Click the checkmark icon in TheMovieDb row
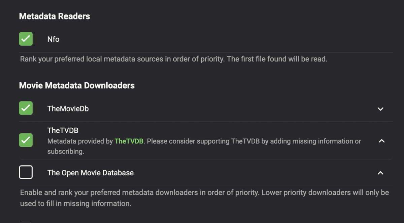The height and width of the screenshot is (223, 404). pyautogui.click(x=26, y=108)
